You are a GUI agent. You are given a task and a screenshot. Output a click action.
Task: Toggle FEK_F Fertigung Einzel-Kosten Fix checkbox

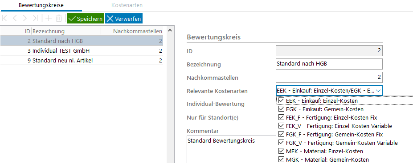[x=281, y=117]
